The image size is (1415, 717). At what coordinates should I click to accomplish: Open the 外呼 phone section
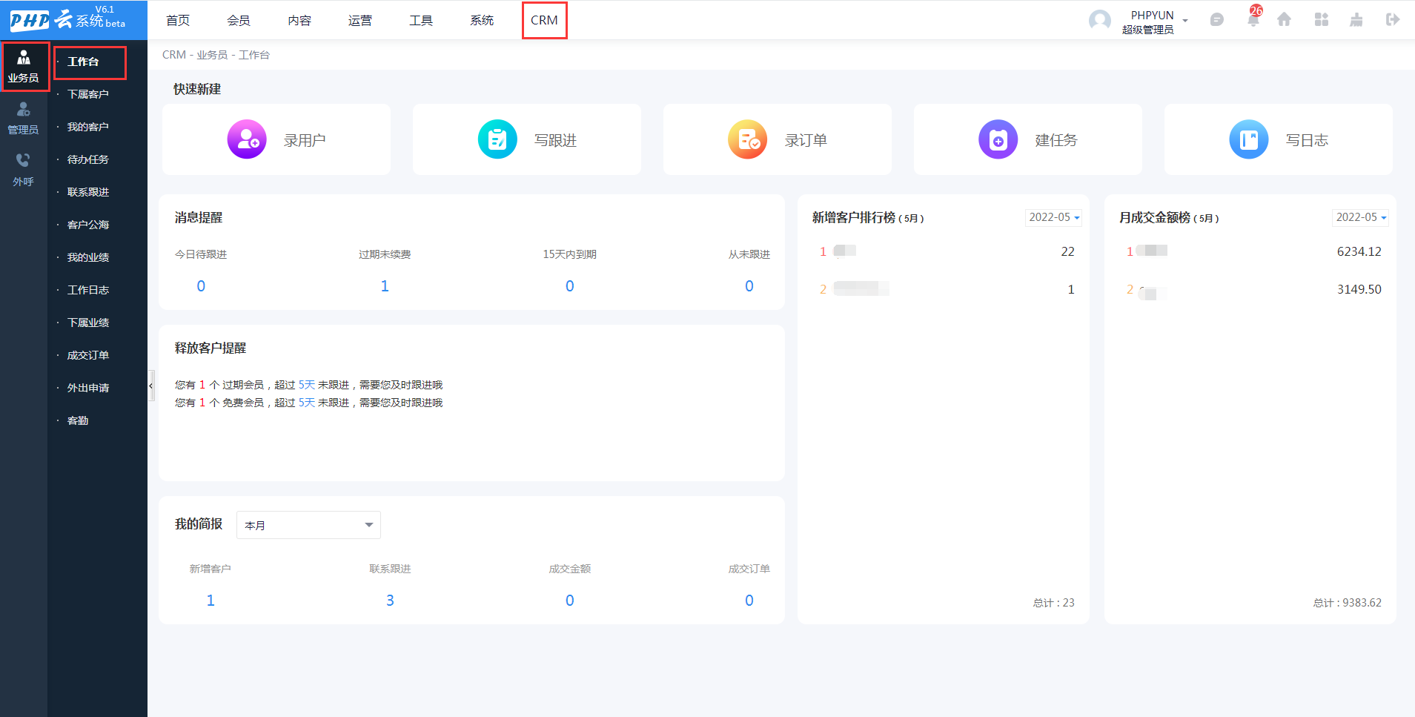(x=23, y=170)
